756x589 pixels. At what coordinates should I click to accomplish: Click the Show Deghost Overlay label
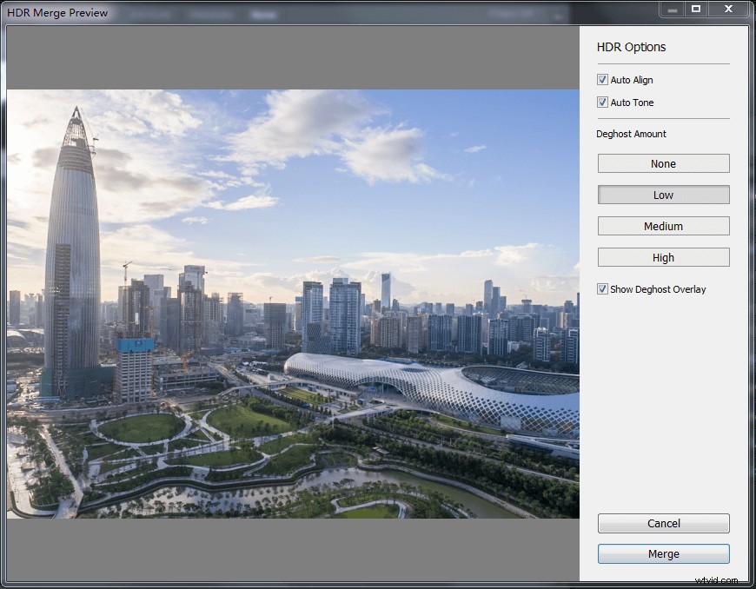coord(659,288)
